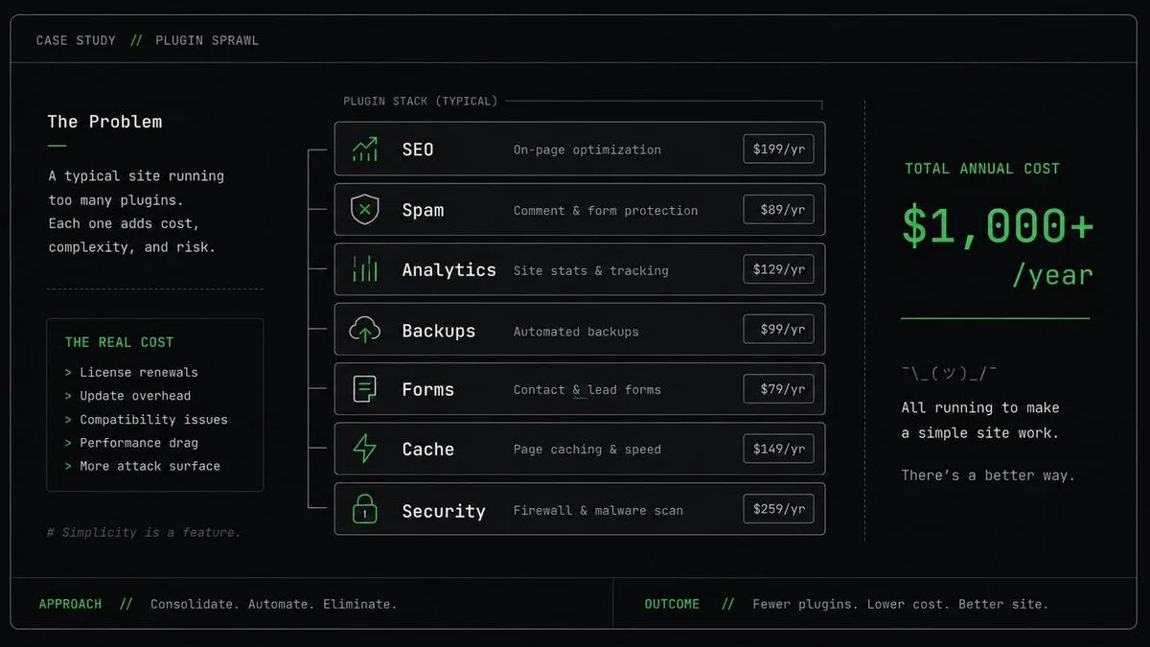The image size is (1150, 647).
Task: Click the Security padlock icon
Action: (x=364, y=509)
